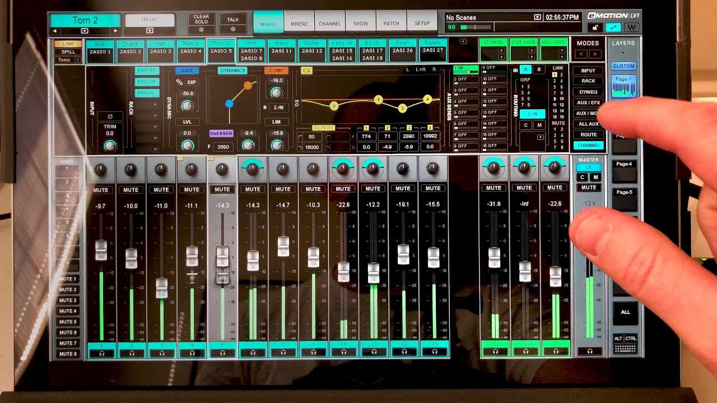Click the lock icon in top bar
717x403 pixels.
tap(595, 27)
